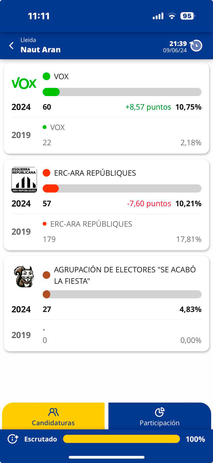Click the green VOX vote share bar
This screenshot has height=463, width=213.
point(51,92)
